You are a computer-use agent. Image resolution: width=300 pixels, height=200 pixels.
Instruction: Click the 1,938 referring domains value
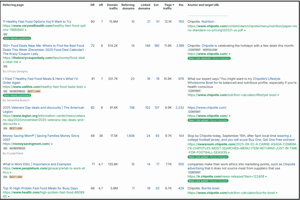[x=131, y=136]
